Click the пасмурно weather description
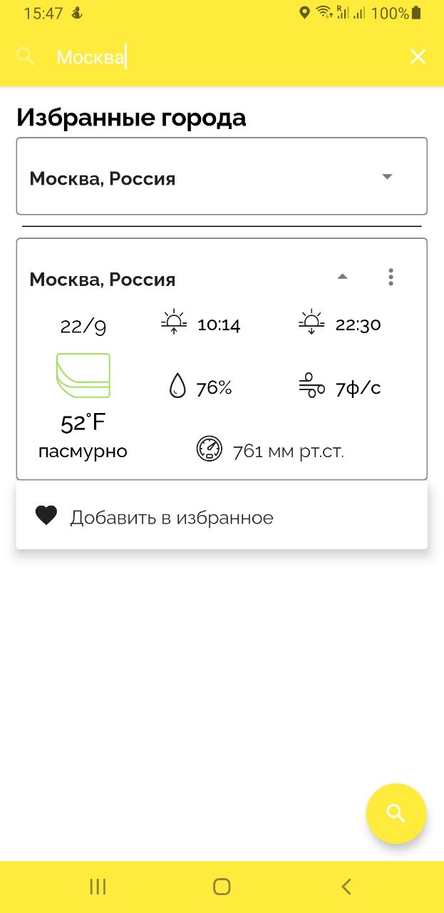444x913 pixels. click(x=82, y=450)
